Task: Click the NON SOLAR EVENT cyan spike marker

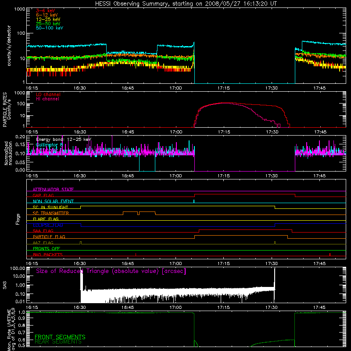Action: click(194, 201)
